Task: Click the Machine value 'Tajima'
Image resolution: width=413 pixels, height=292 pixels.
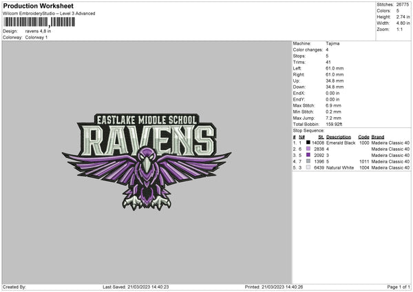Action: coord(332,43)
